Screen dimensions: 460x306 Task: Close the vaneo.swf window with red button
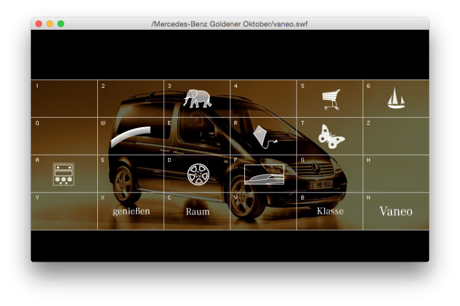pos(39,24)
